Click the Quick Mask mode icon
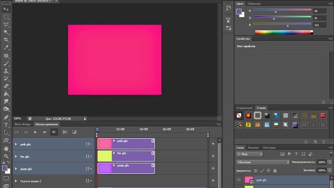 click(6, 178)
